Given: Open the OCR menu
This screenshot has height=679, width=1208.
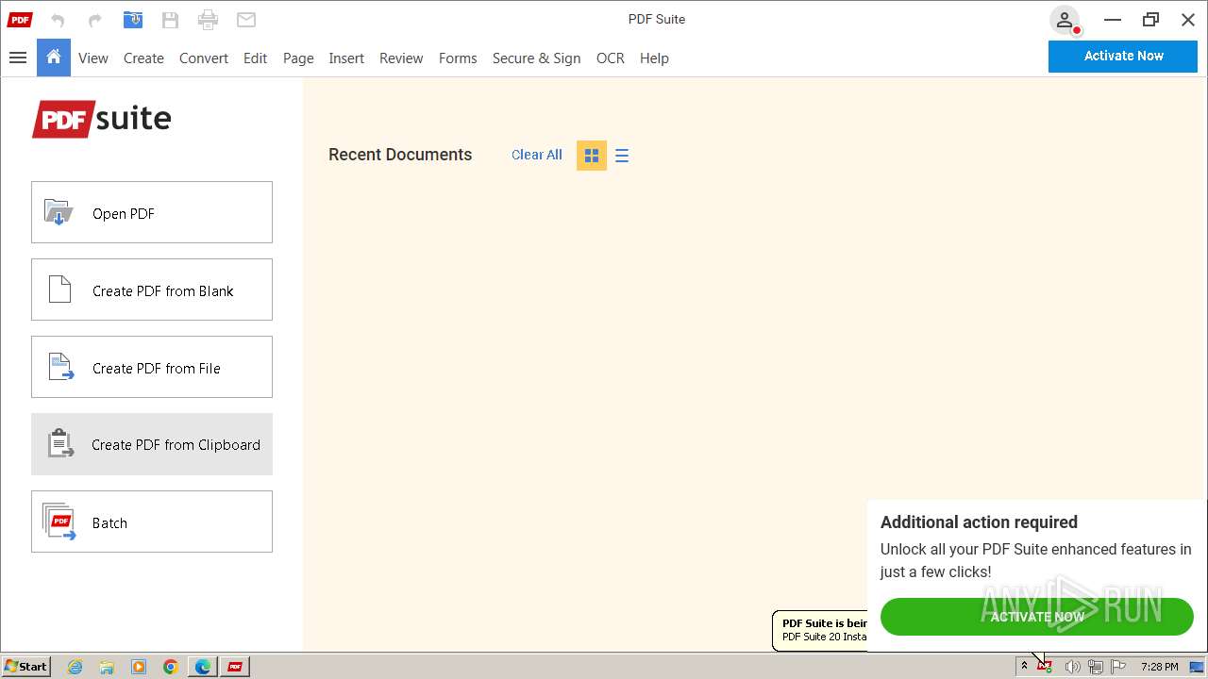Looking at the screenshot, I should [611, 58].
